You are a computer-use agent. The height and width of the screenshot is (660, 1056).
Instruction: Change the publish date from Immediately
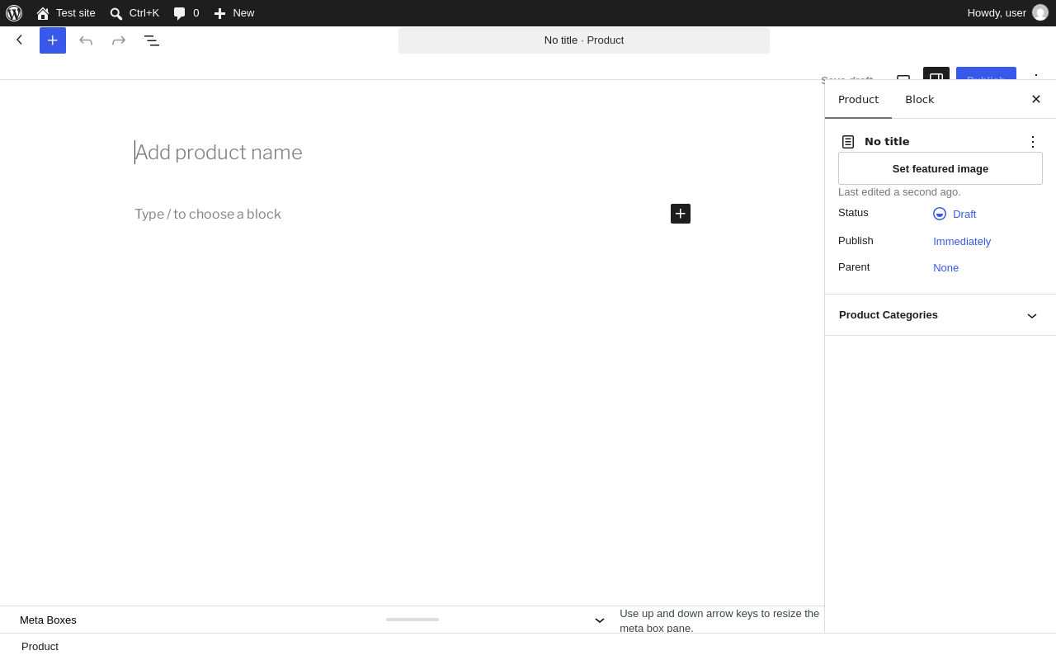tap(962, 242)
